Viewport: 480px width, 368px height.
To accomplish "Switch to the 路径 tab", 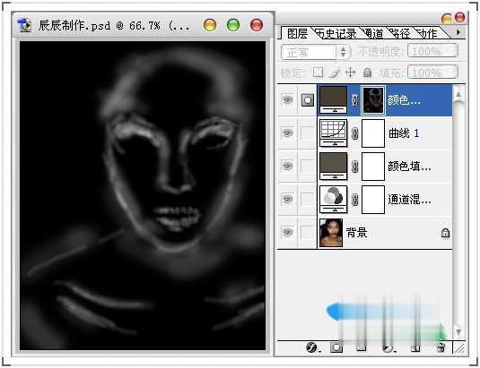I will 400,33.
